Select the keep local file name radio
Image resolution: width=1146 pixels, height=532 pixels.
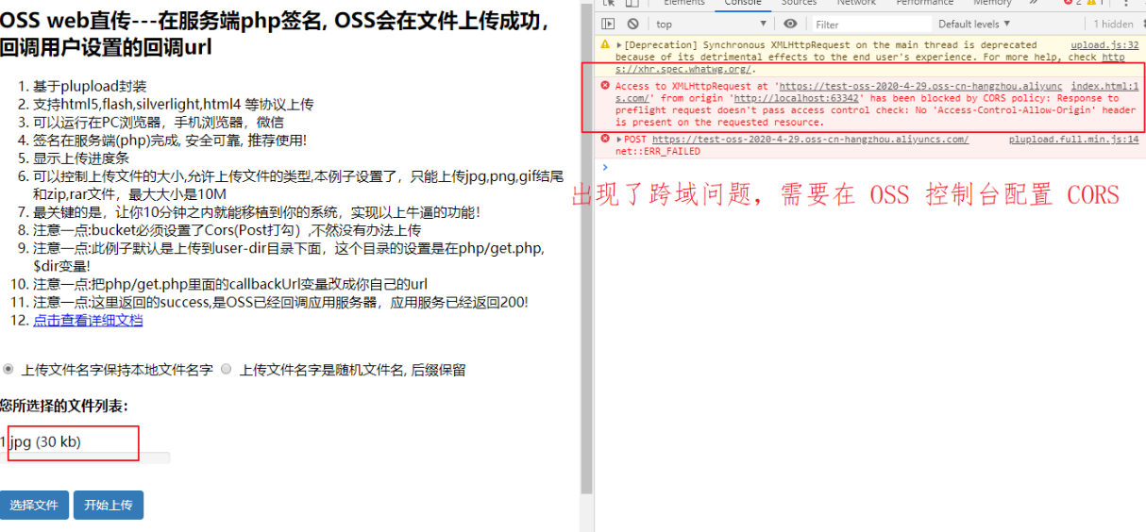[8, 369]
